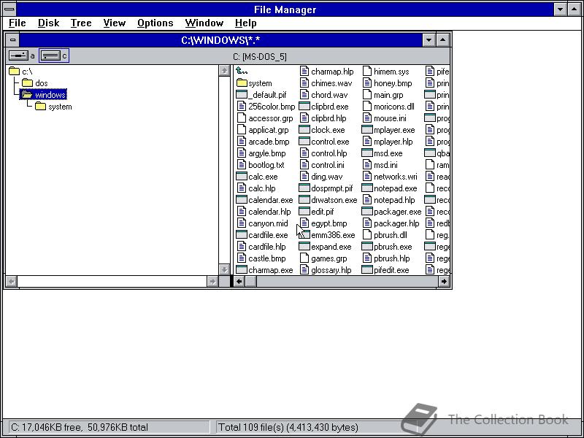The image size is (584, 438).
Task: Click file list scroll right arrow
Action: coord(444,282)
